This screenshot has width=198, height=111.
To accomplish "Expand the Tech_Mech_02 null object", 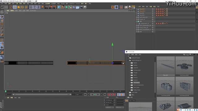I will click(x=137, y=17).
